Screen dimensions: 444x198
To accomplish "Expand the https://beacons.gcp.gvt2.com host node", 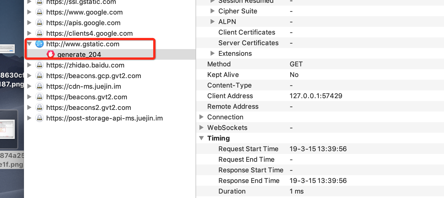I will click(29, 76).
